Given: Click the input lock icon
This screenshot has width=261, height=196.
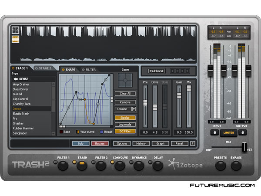Looking at the screenshot, I should point(215,132).
